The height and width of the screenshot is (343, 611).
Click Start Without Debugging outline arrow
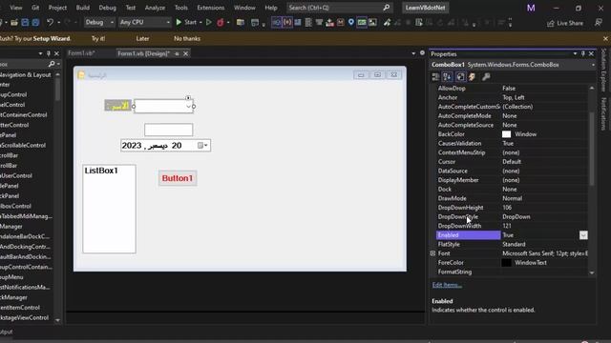coord(209,23)
